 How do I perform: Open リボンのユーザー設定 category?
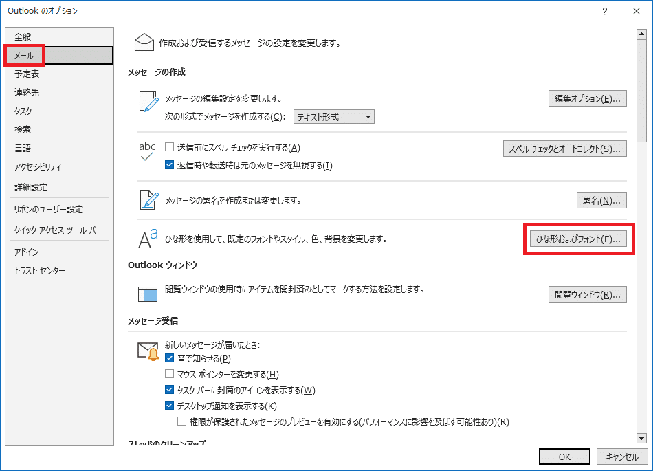pos(59,209)
